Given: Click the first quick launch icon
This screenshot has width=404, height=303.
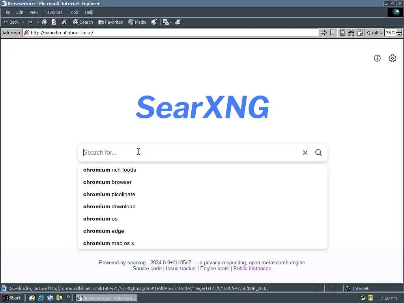Looking at the screenshot, I should tap(32, 298).
